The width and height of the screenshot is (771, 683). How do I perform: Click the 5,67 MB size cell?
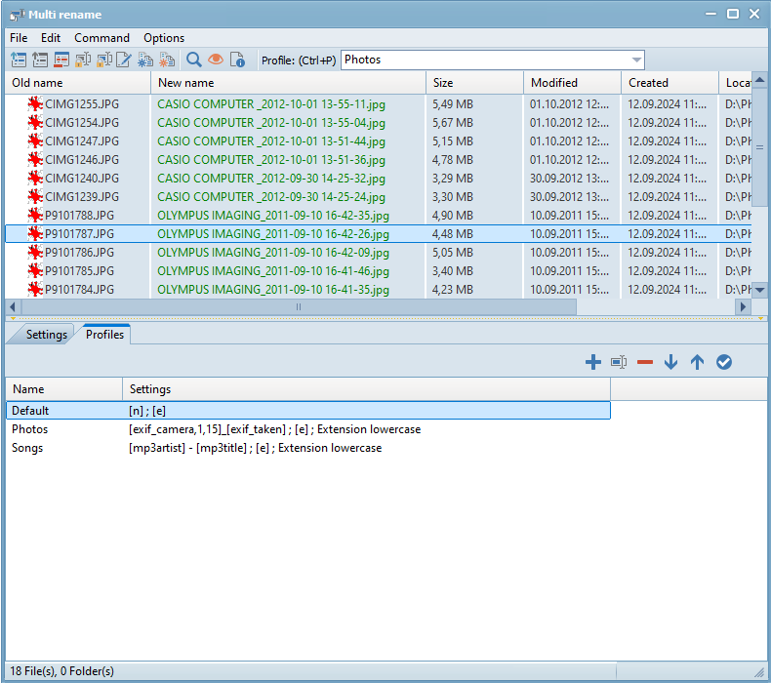(x=453, y=123)
